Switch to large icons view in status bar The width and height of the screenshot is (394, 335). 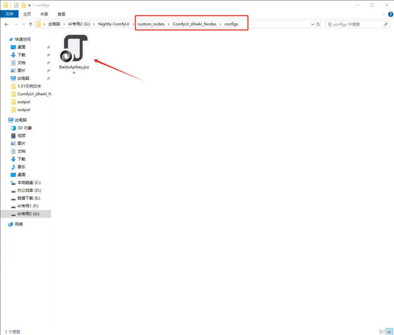(390, 332)
